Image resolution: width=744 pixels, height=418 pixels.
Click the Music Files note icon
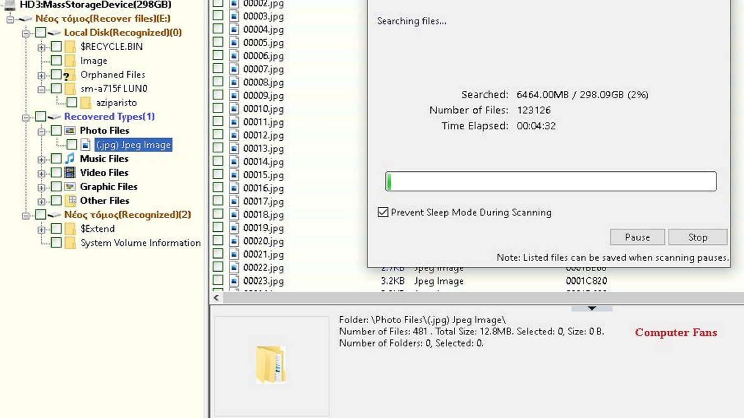70,158
